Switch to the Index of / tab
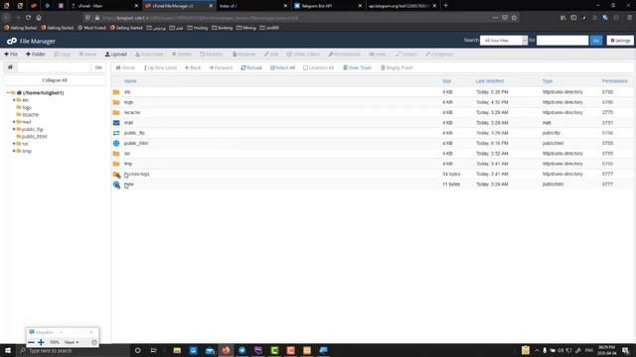This screenshot has width=636, height=357. [252, 6]
